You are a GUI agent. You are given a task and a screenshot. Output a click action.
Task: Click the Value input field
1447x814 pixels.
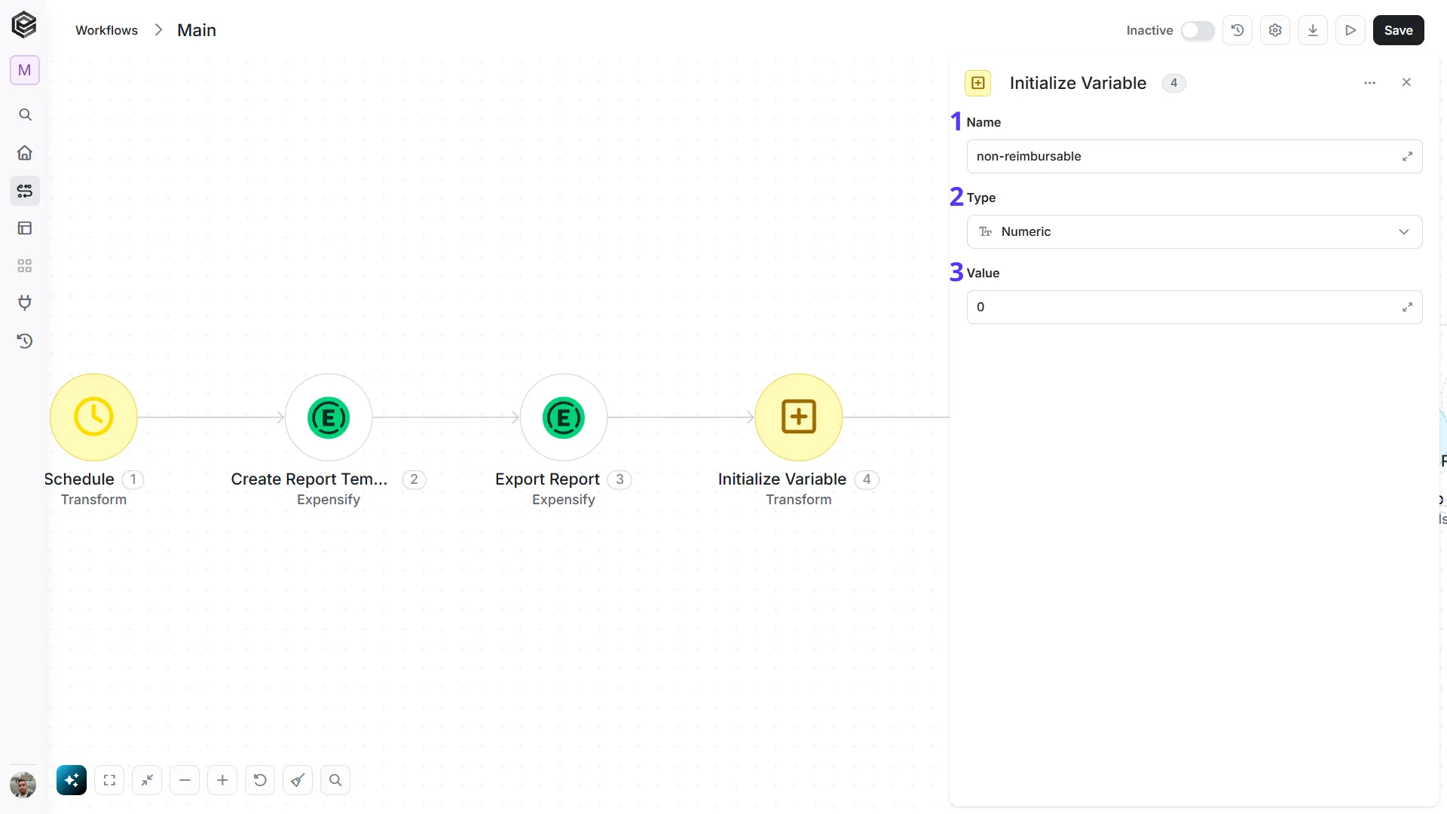pos(1195,307)
